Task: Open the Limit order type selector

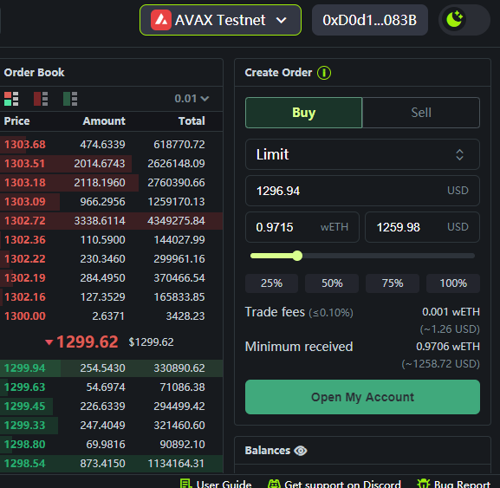Action: point(362,154)
